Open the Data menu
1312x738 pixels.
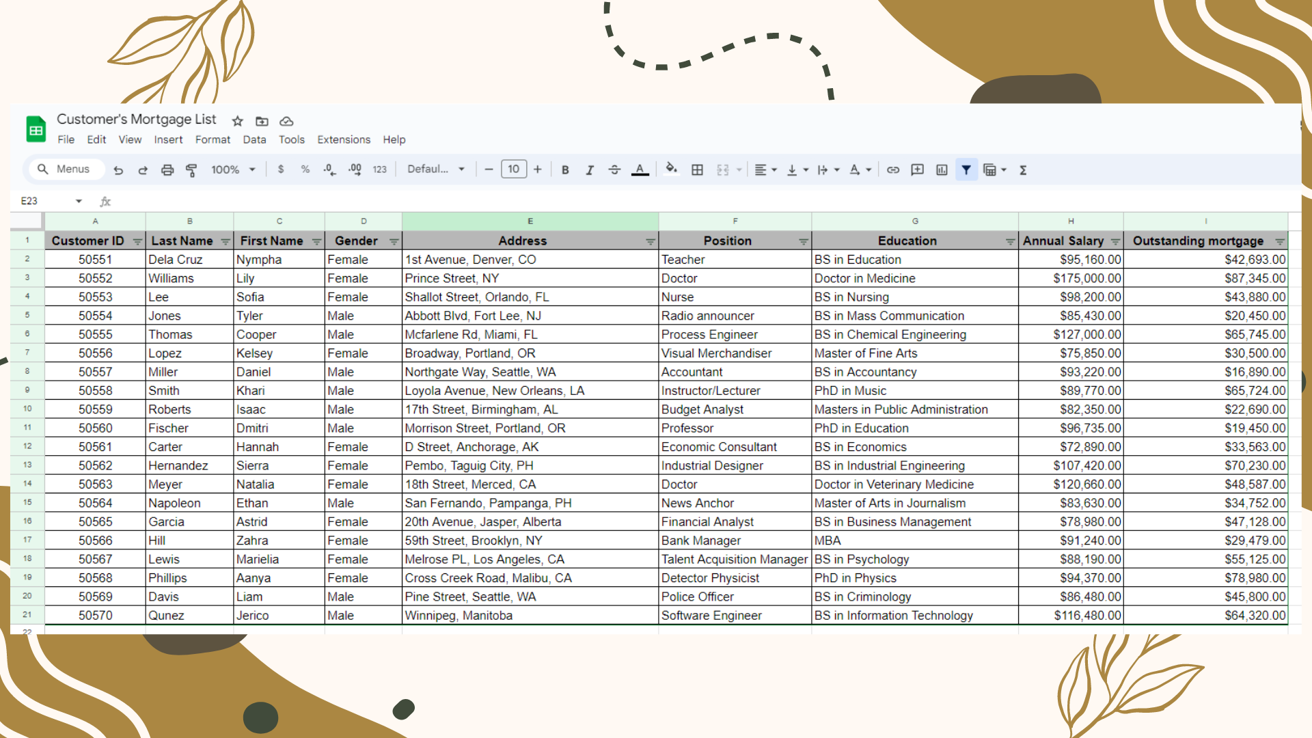[254, 139]
